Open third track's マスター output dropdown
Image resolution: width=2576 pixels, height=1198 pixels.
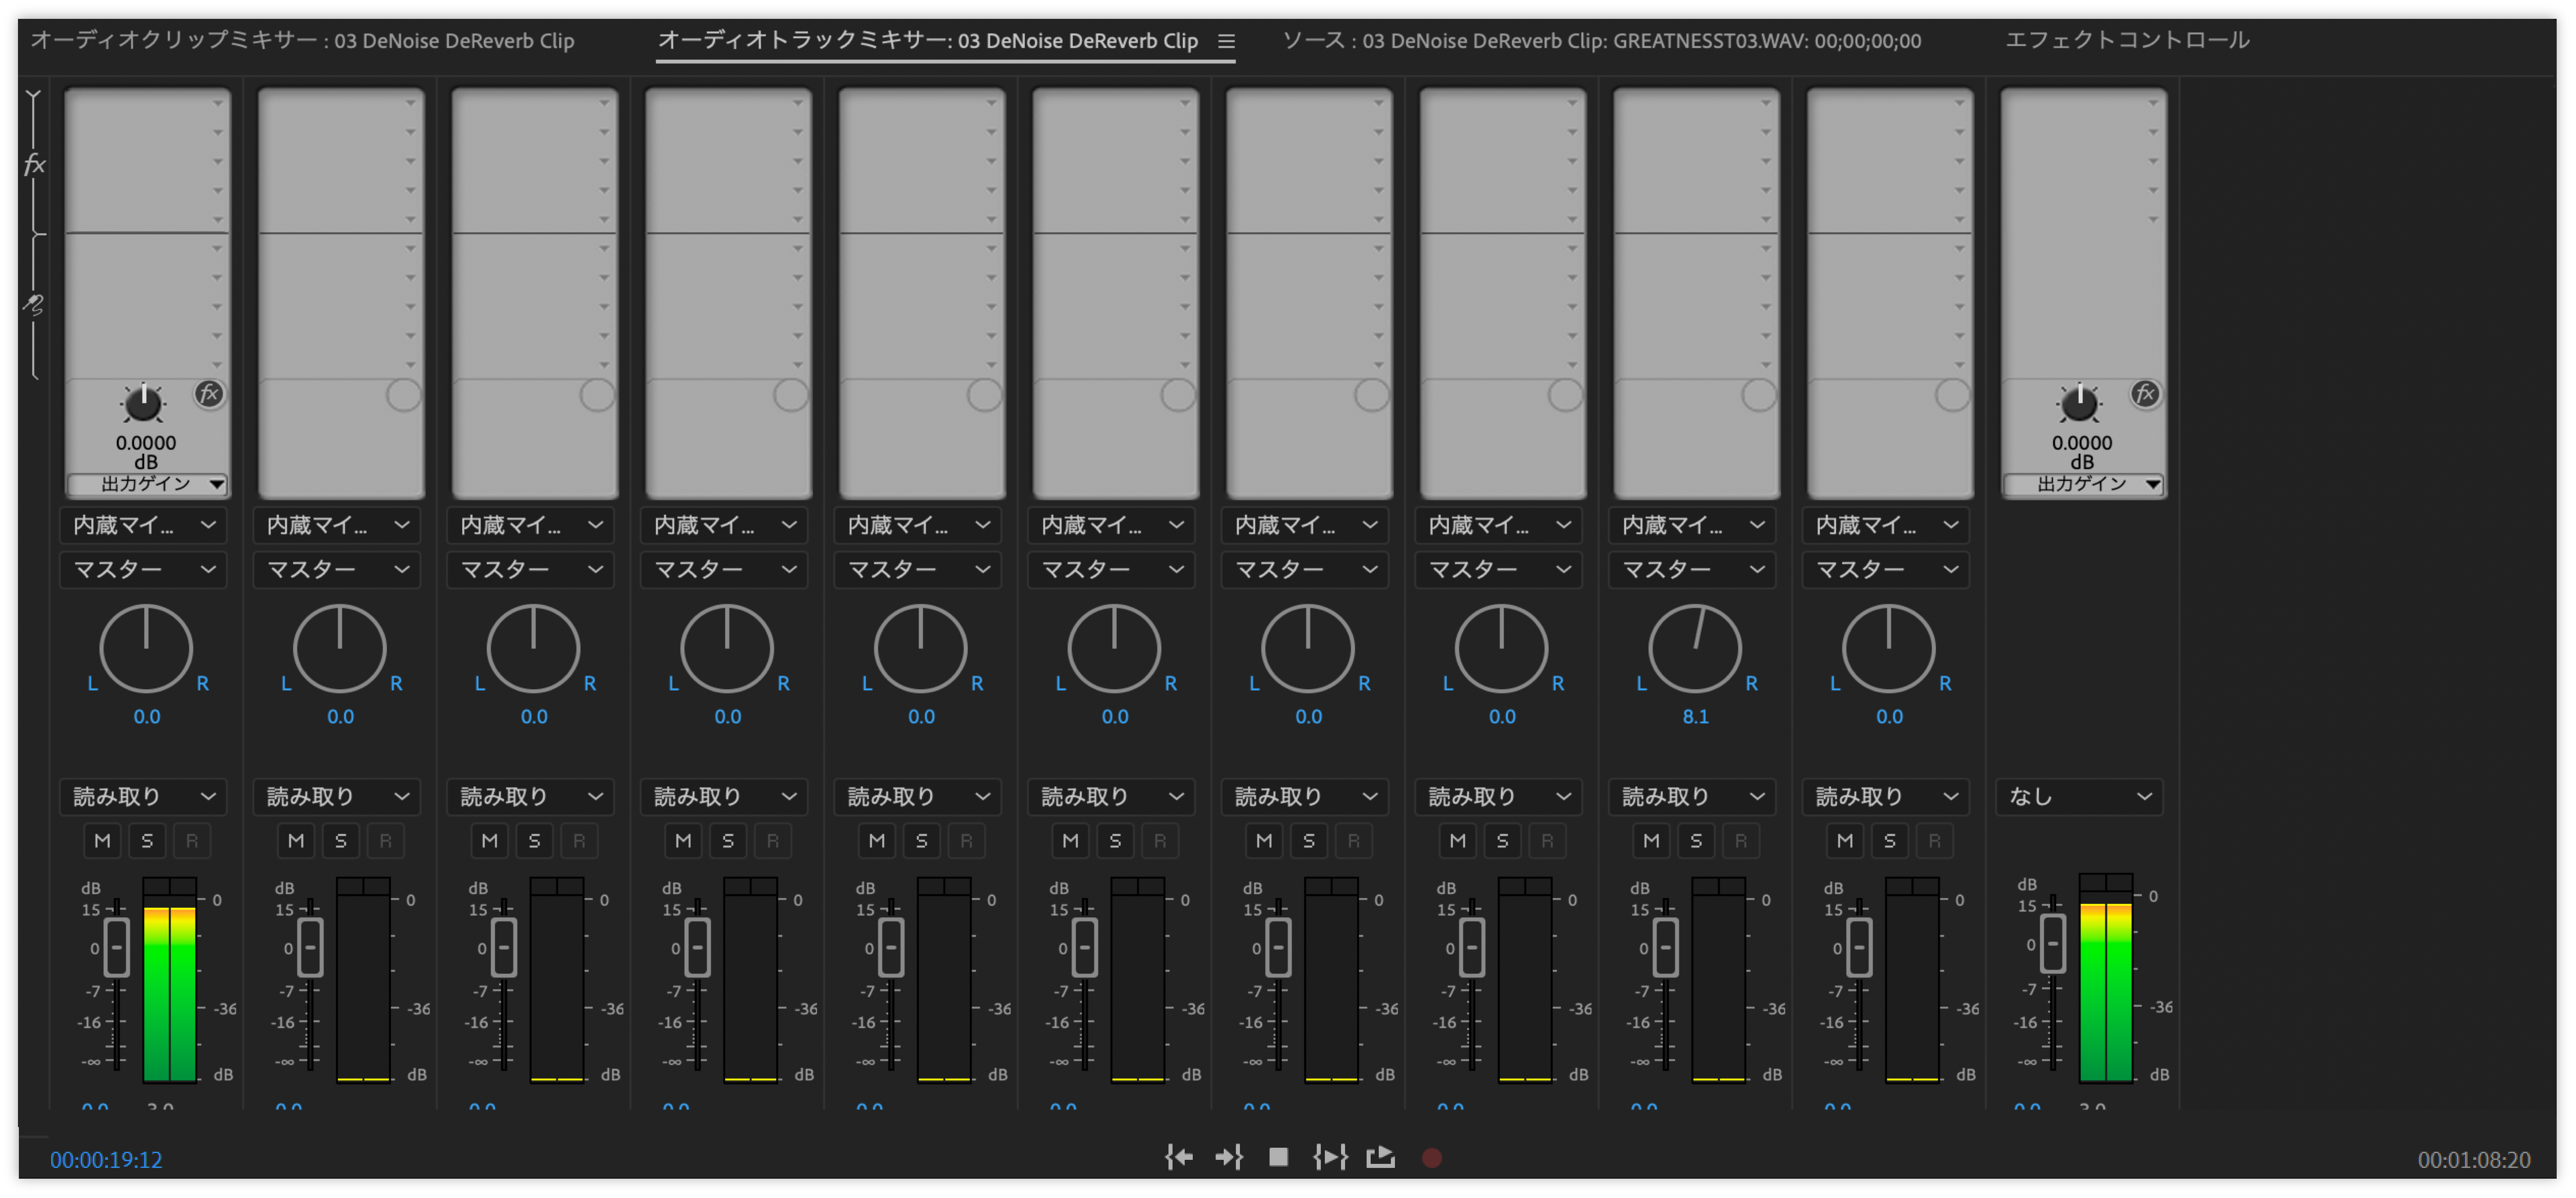(x=532, y=569)
